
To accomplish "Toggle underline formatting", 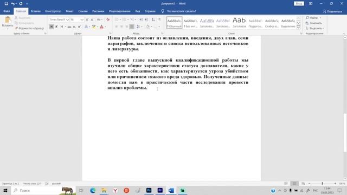I will (x=62, y=27).
